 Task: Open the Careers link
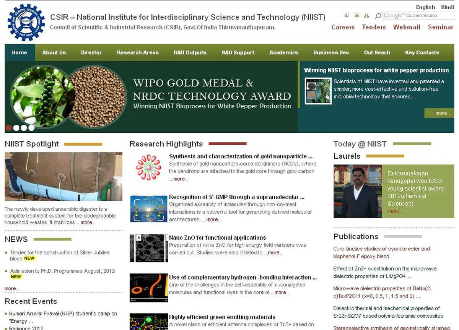pos(343,27)
